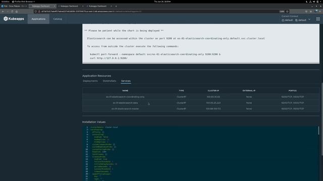Click cluster IP of coordinating-only service

click(213, 97)
